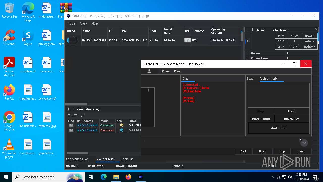Click the Connected status text
The height and width of the screenshot is (182, 323).
click(107, 125)
